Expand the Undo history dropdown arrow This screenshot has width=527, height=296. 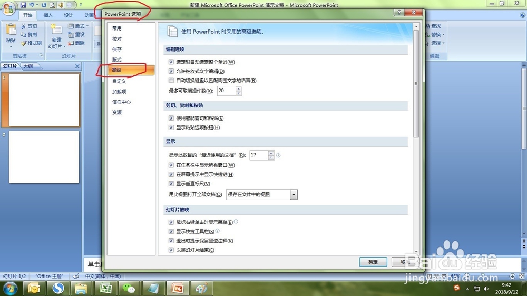click(x=37, y=5)
